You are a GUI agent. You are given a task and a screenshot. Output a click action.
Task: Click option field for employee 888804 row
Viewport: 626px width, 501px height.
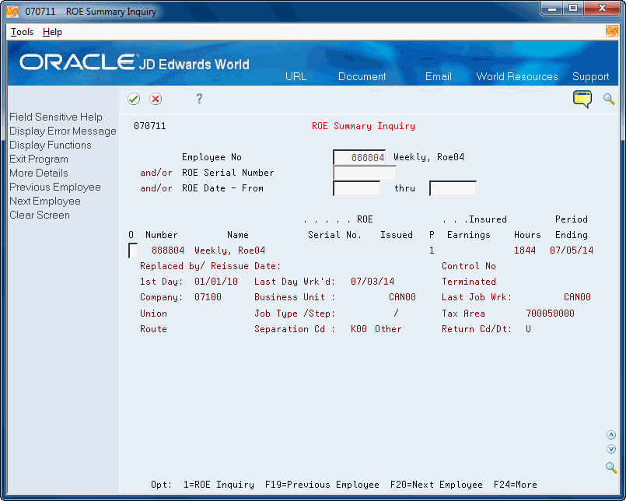[x=133, y=250]
